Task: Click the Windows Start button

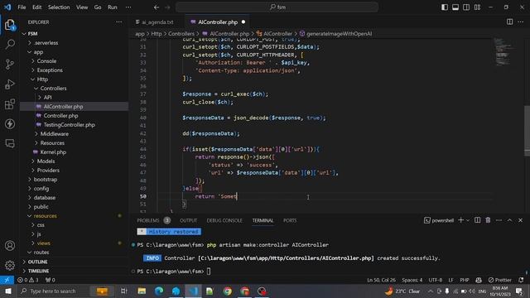Action: pos(8,291)
